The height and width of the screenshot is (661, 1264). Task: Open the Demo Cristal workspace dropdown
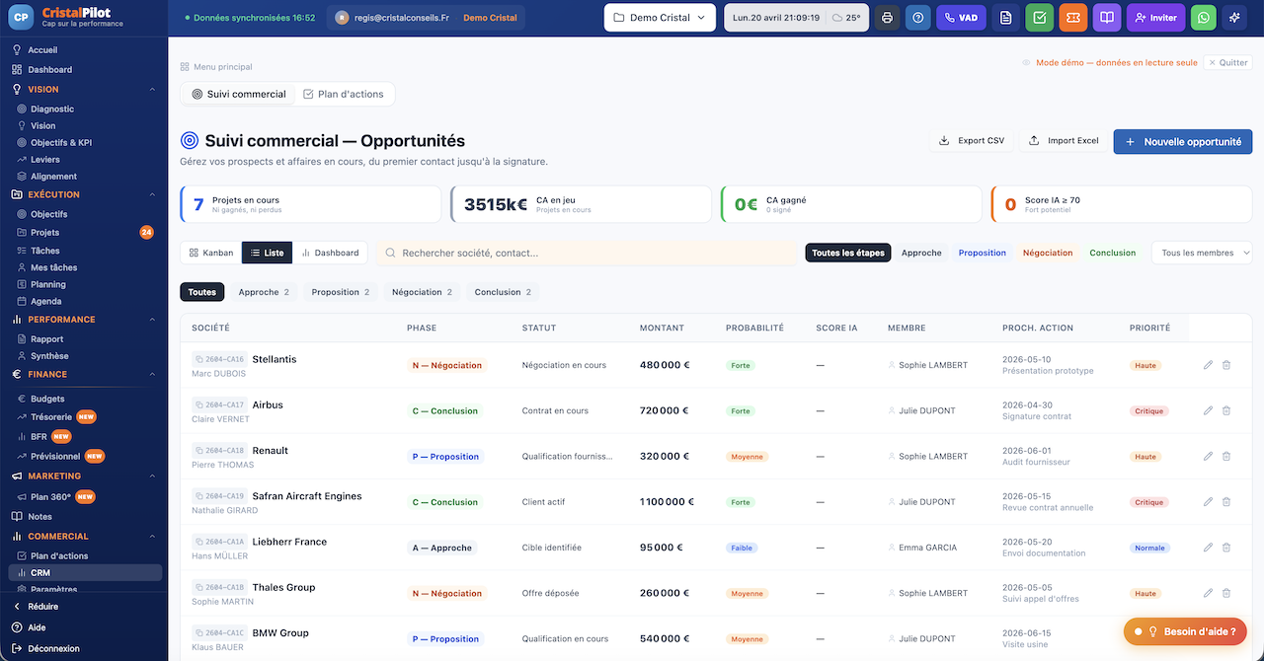660,18
